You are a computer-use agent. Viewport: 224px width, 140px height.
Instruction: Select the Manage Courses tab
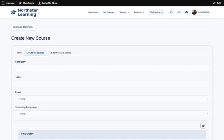click(23, 27)
